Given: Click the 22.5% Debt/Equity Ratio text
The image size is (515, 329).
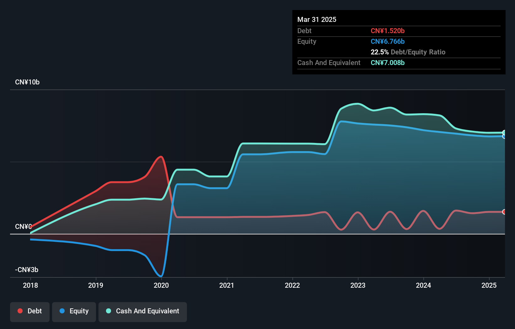Looking at the screenshot, I should [x=408, y=52].
